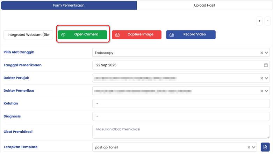Clear the Dokter Pemeriksa selection

261,91
